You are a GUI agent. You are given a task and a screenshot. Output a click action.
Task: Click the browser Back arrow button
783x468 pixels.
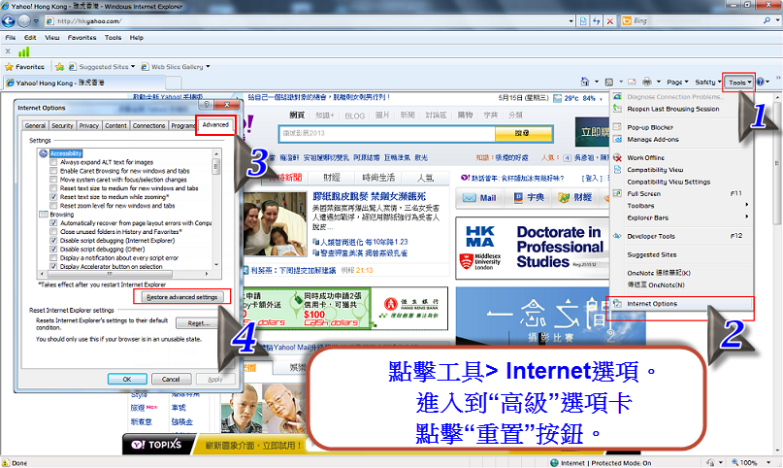click(x=9, y=21)
